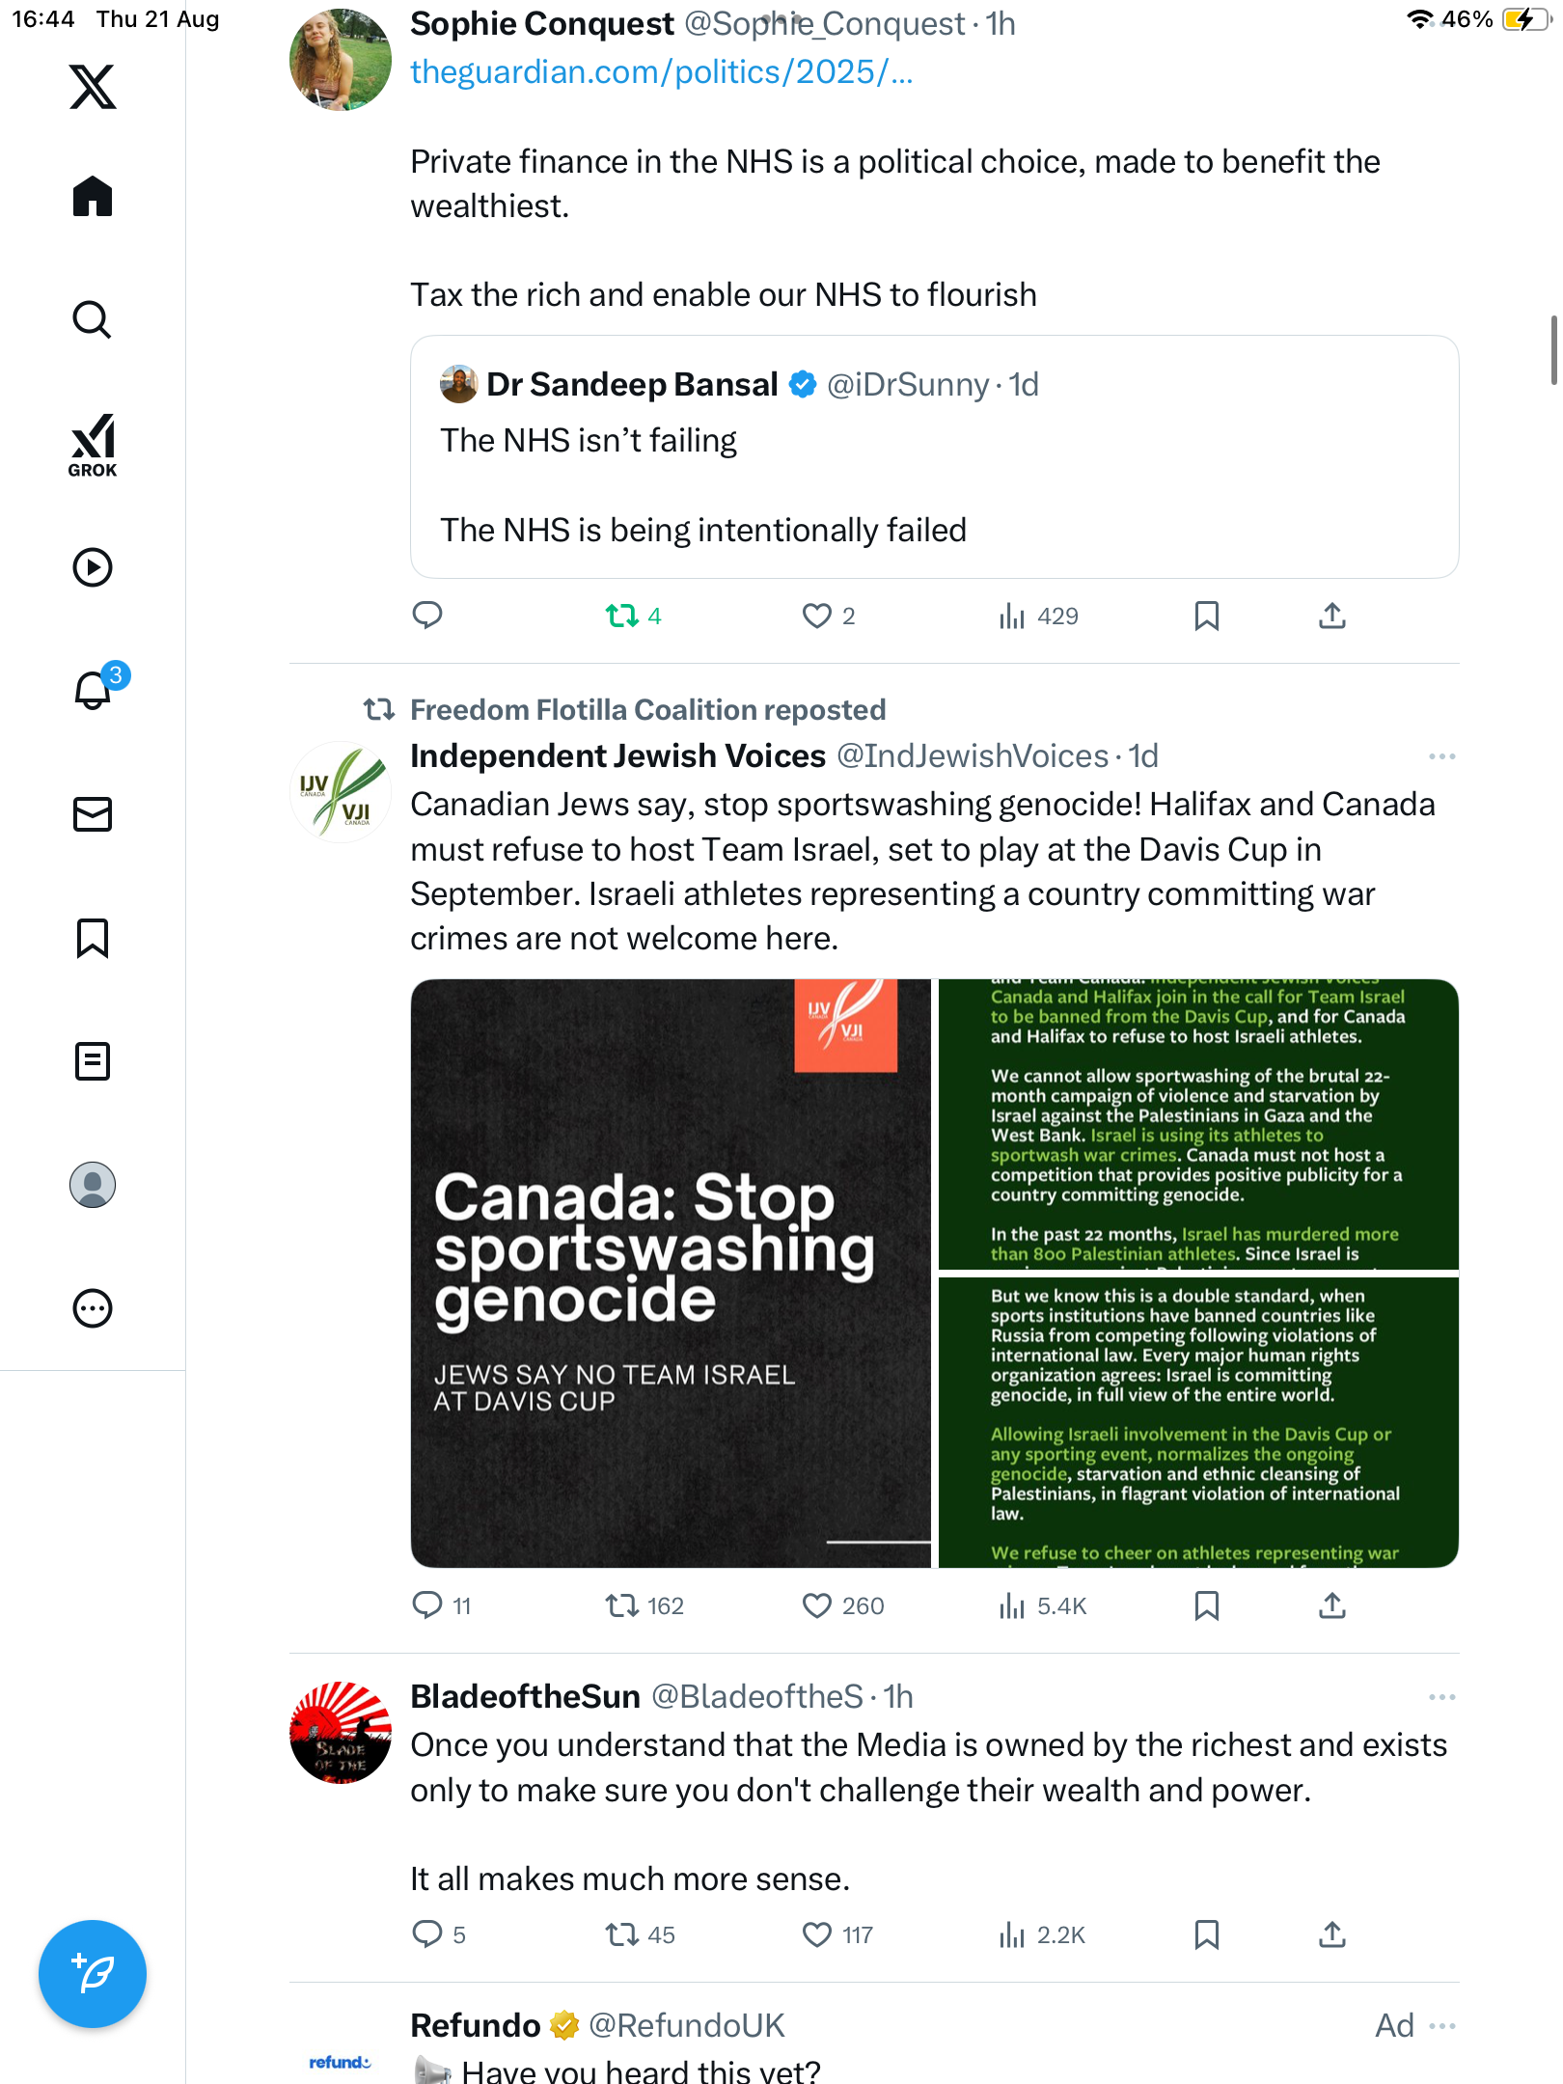
Task: Open more options on BladeoftheSun post
Action: tap(1441, 1697)
